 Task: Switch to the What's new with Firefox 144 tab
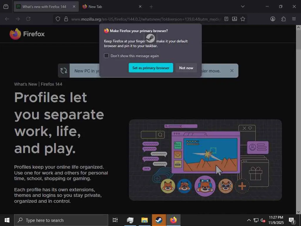point(46,6)
